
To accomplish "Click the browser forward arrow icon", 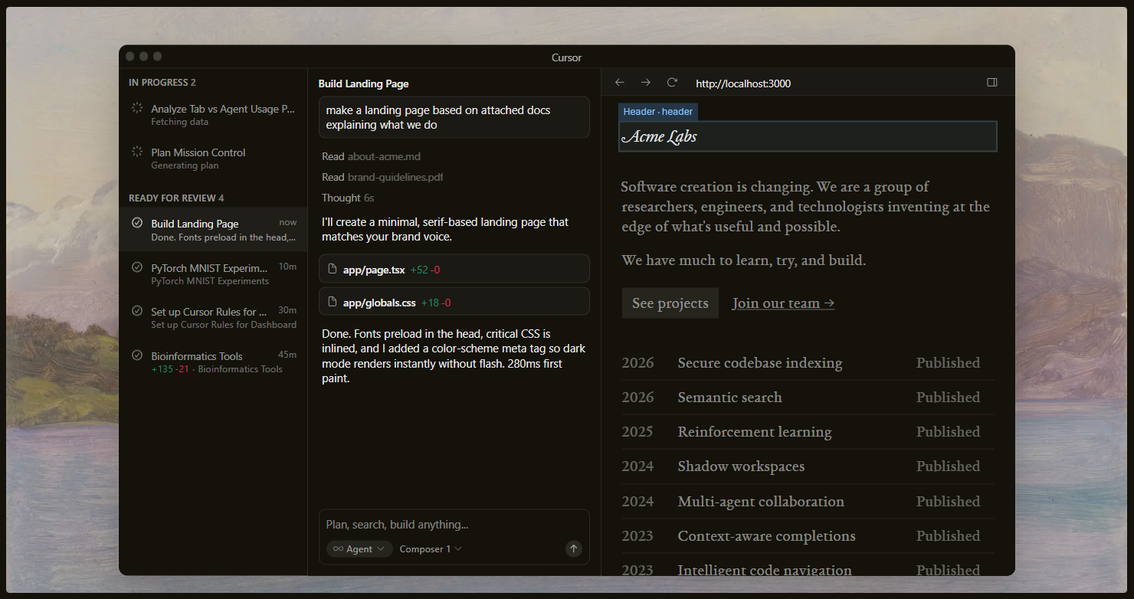I will tap(646, 83).
